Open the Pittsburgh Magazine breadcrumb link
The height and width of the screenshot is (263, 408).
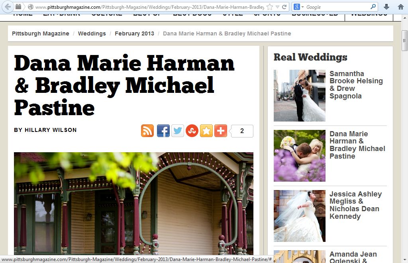(x=41, y=33)
